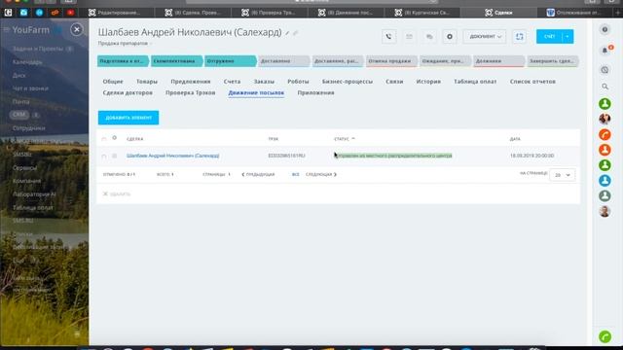Click the orange phone avatar in right panel

tap(605, 134)
